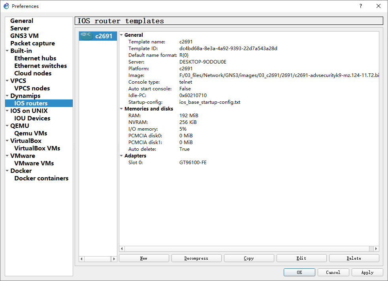
Task: Select VPCS nodes in the sidebar
Action: pos(32,88)
